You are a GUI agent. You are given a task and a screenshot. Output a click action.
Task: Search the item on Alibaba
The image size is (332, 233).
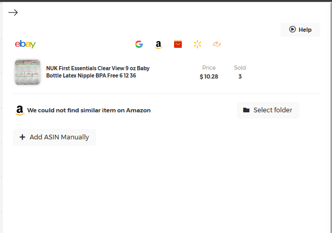point(217,44)
